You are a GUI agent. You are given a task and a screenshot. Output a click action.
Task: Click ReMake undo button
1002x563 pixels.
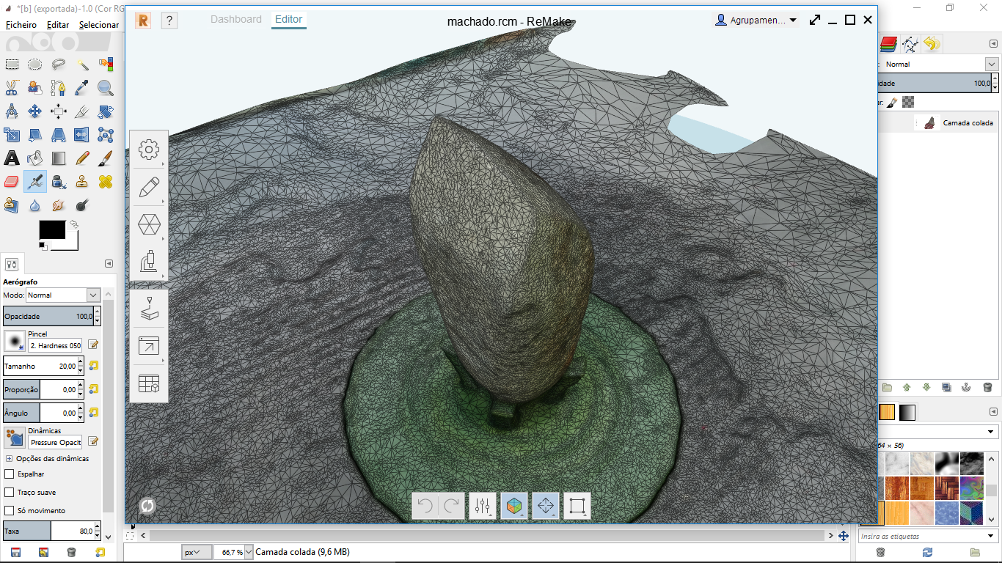pos(425,506)
